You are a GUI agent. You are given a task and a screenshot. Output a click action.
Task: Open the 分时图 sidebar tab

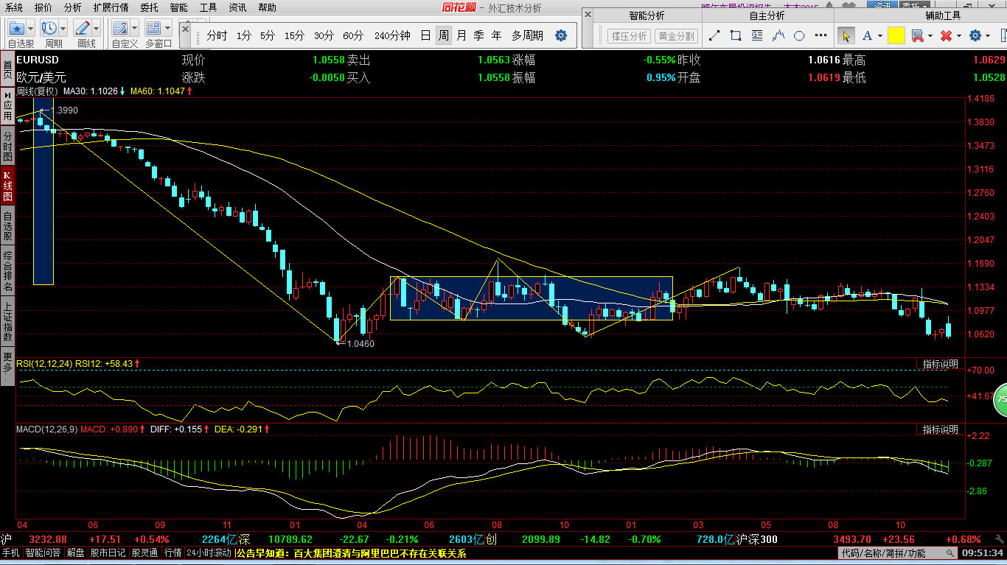pyautogui.click(x=7, y=146)
